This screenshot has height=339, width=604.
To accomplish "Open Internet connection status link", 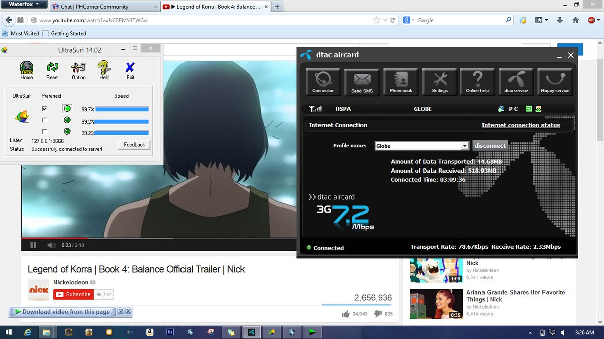I will pos(520,125).
